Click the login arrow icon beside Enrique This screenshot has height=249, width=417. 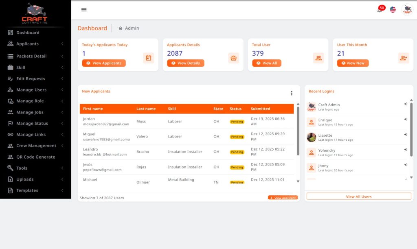pos(406,120)
